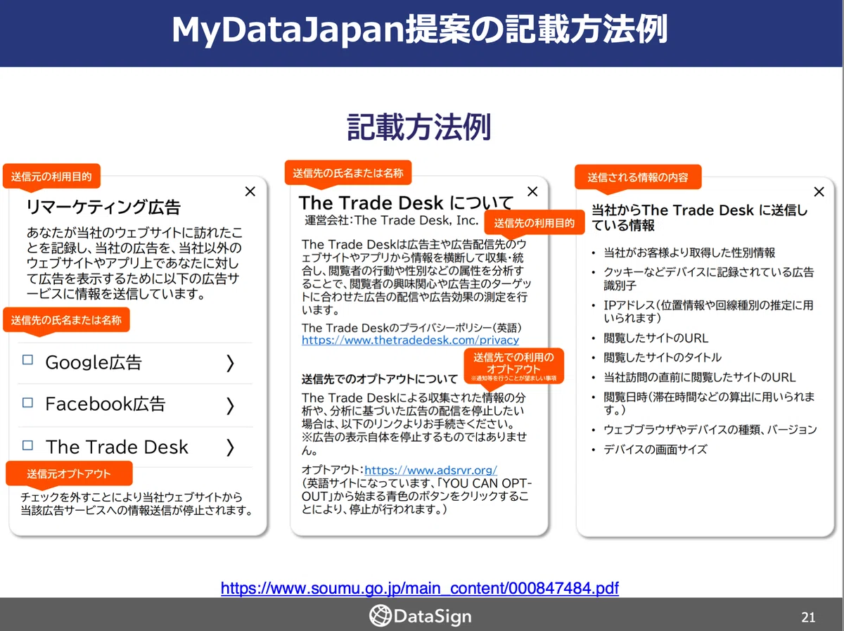The image size is (844, 631).
Task: Click the 送信元の利用目的 orange label
Action: (51, 177)
